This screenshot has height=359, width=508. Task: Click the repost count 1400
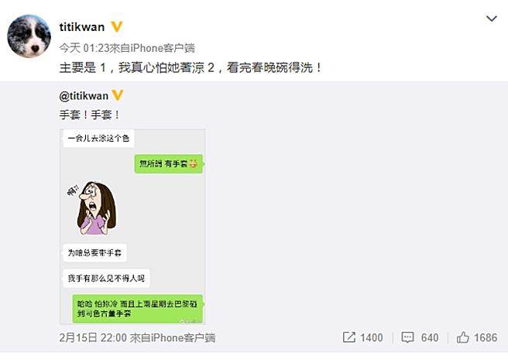[372, 337]
